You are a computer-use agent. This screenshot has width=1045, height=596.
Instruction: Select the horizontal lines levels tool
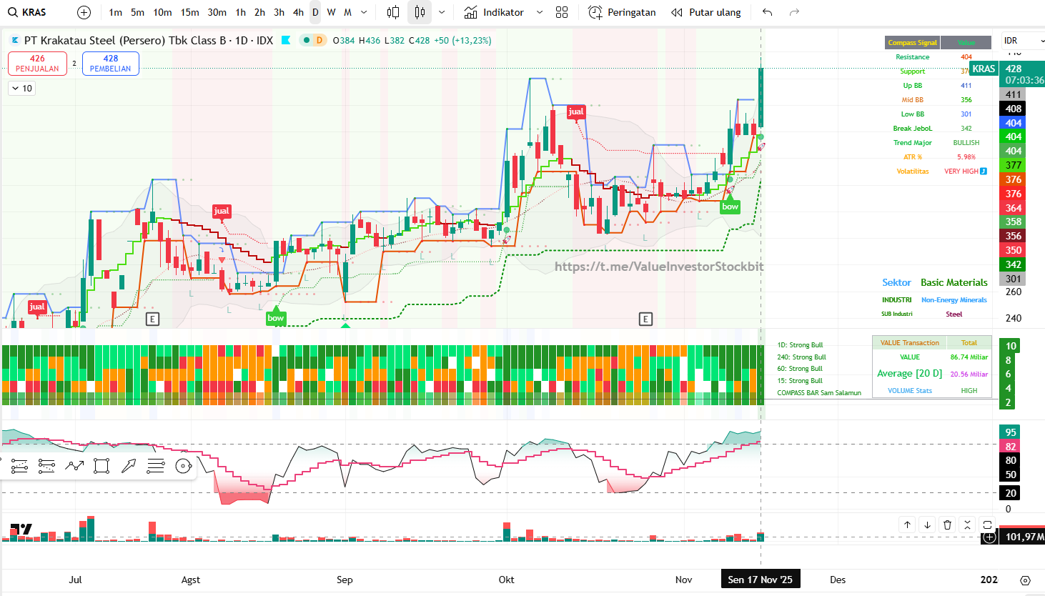(x=156, y=467)
